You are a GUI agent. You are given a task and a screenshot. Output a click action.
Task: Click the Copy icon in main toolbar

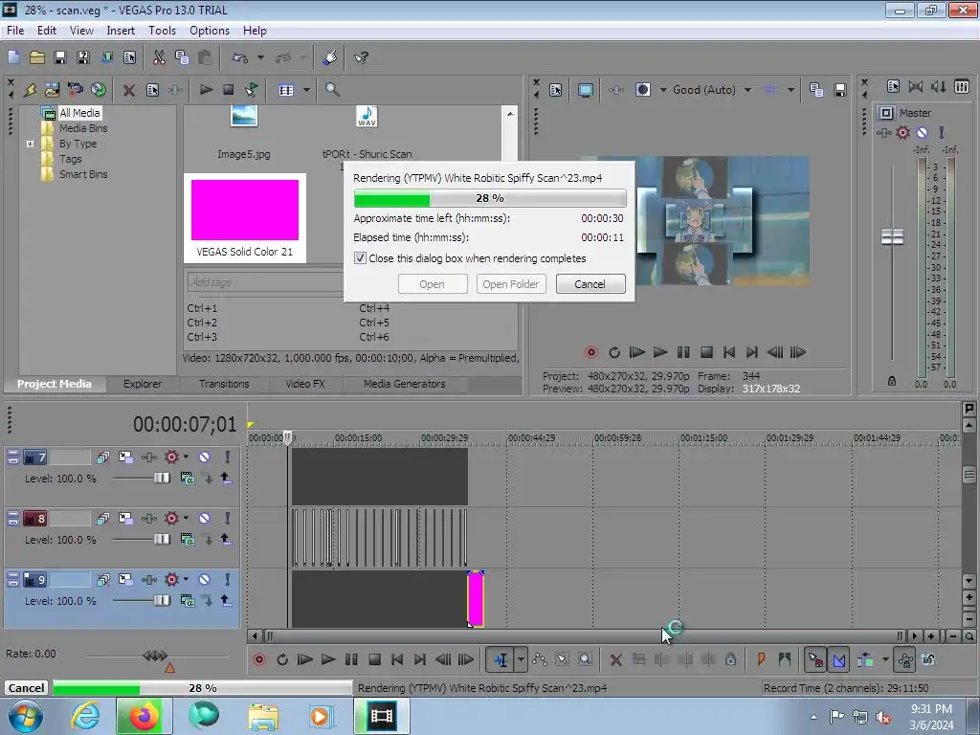[182, 57]
